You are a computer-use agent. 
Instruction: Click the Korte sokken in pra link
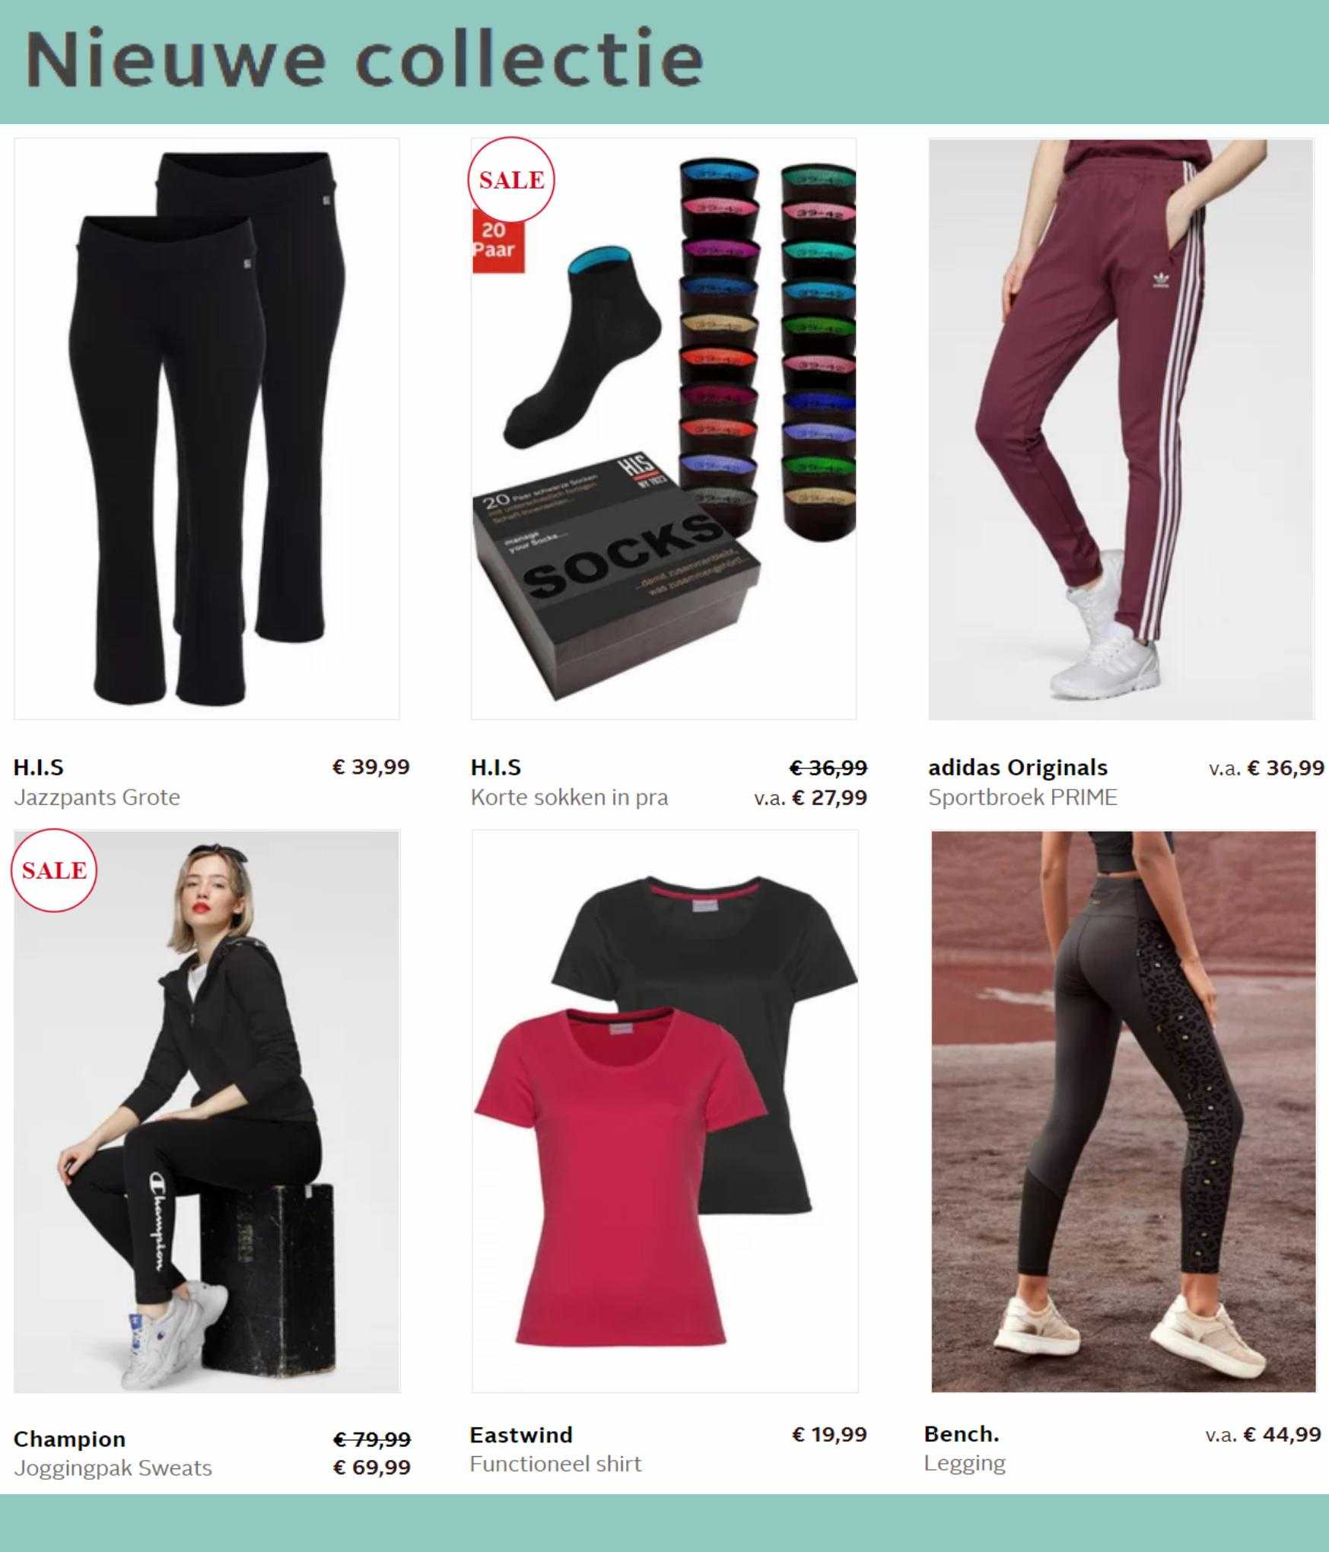click(x=569, y=797)
